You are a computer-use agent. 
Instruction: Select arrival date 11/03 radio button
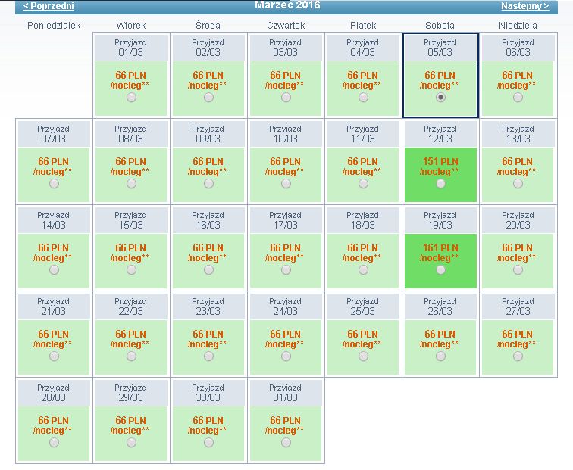tap(363, 184)
